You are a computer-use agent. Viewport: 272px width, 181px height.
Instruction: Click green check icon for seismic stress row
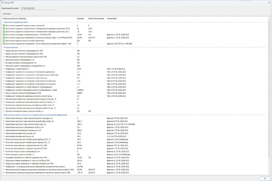pos(3,44)
